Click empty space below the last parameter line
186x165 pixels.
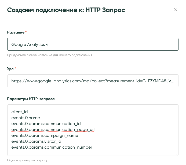click(93, 152)
